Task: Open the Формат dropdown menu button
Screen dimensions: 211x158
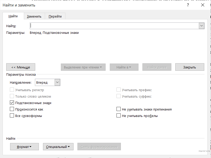Action: (x=24, y=147)
